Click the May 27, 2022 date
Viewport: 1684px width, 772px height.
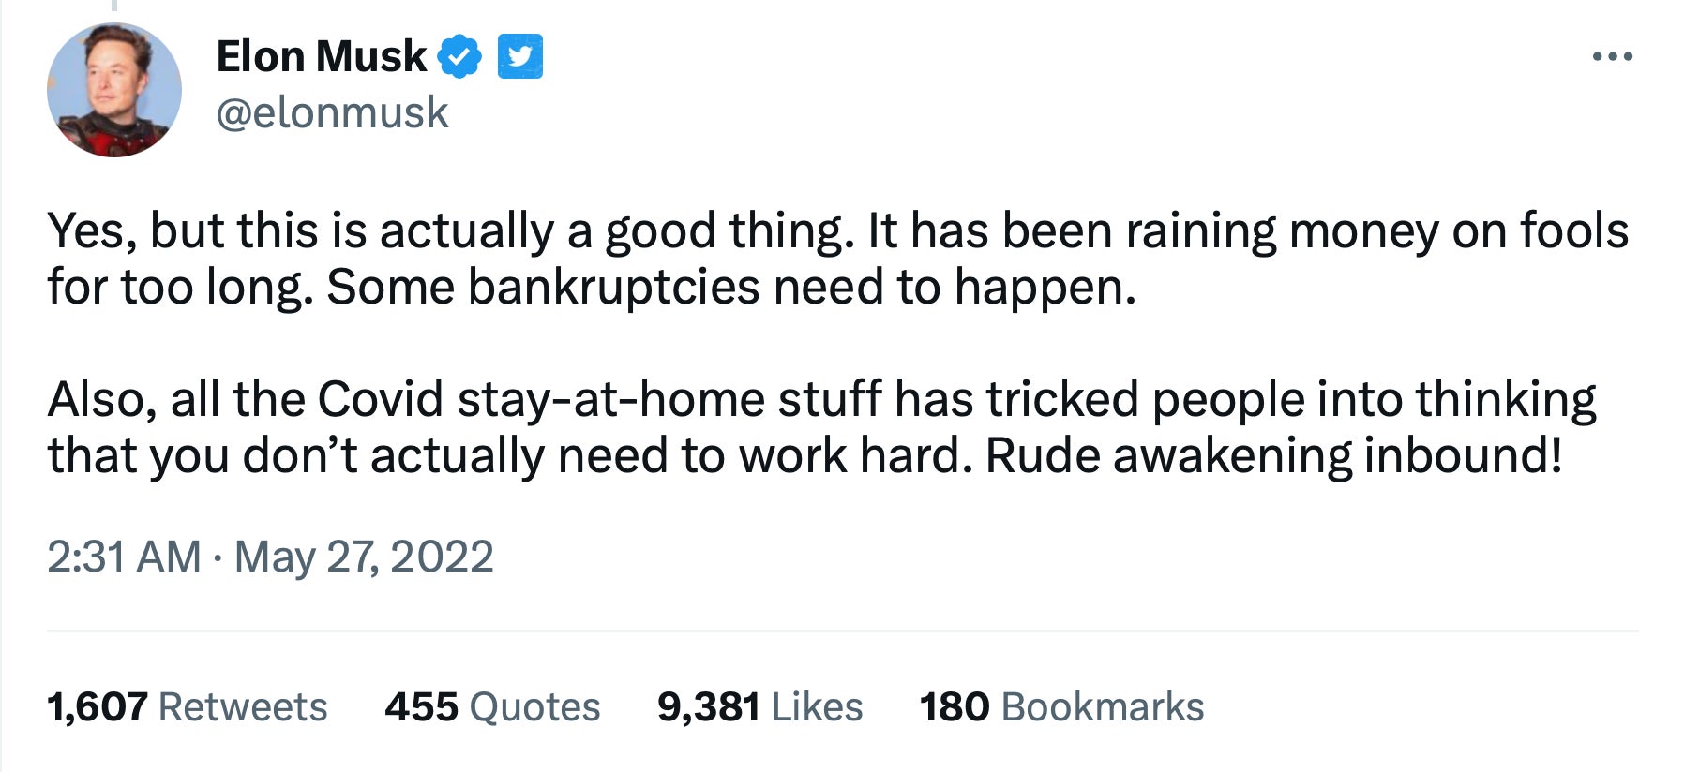coord(364,557)
